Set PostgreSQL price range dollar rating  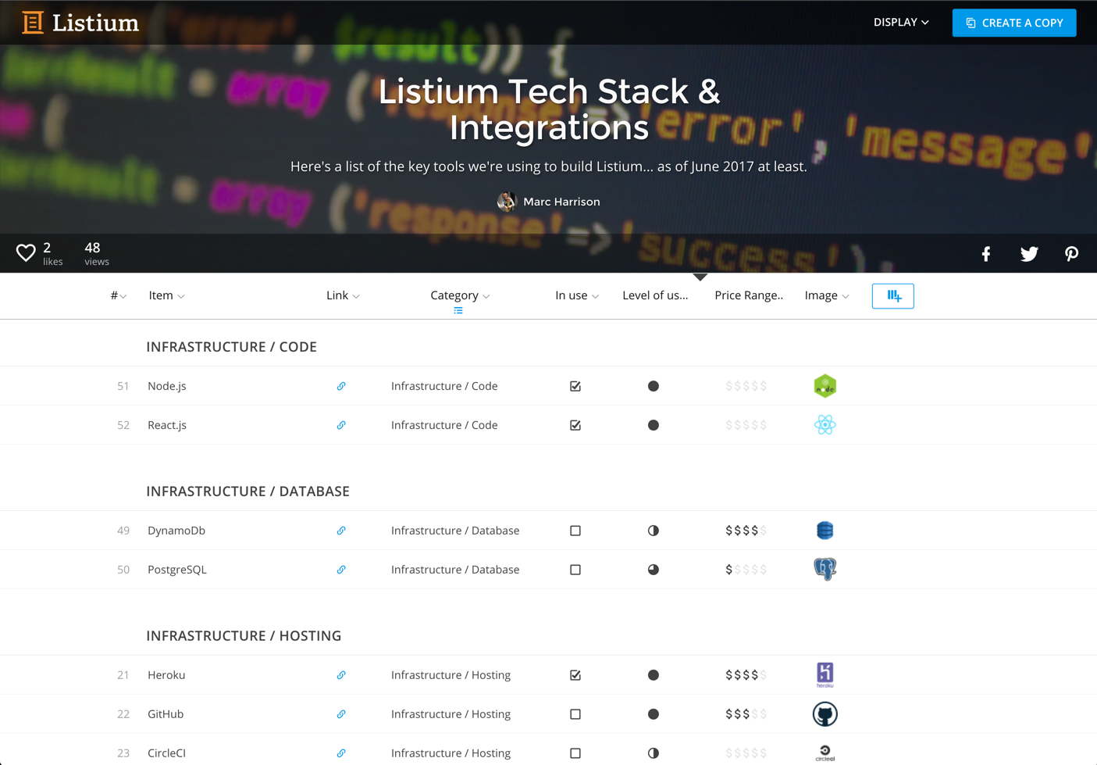746,570
